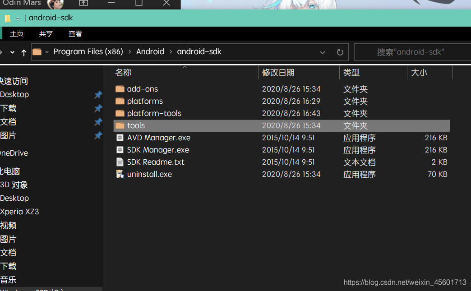Select the SDK Manager.exe file name
Screen dimensions: 471x291
tap(158, 150)
